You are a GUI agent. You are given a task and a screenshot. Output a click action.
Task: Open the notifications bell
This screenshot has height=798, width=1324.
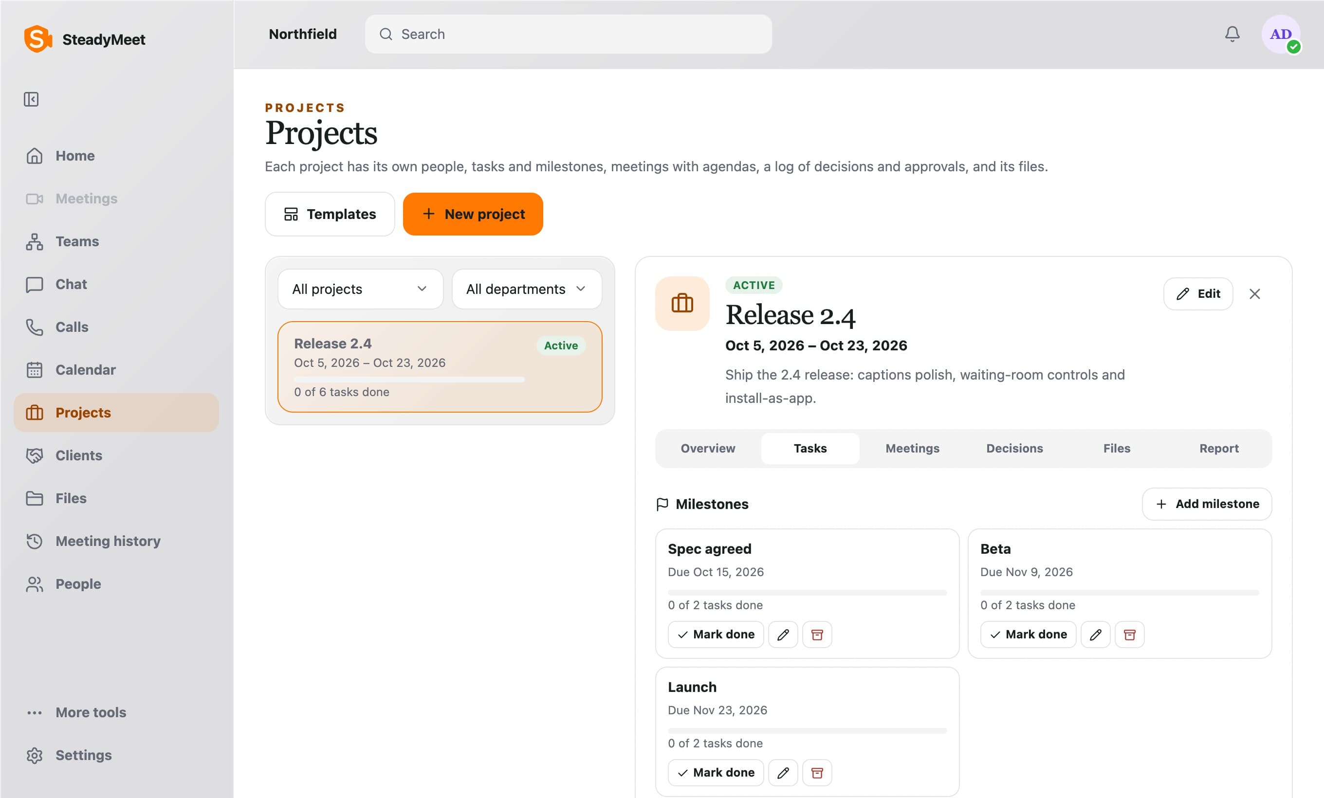point(1232,35)
